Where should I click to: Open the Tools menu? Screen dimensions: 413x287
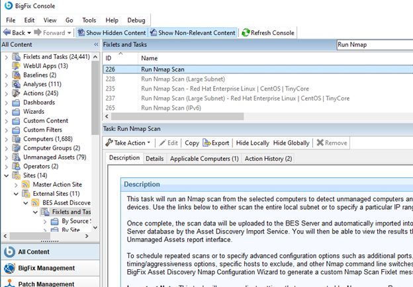(89, 20)
